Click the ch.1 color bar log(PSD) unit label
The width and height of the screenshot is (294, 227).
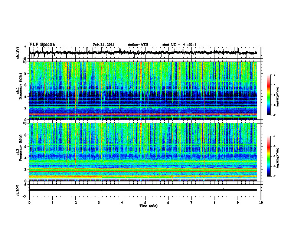point(278,97)
